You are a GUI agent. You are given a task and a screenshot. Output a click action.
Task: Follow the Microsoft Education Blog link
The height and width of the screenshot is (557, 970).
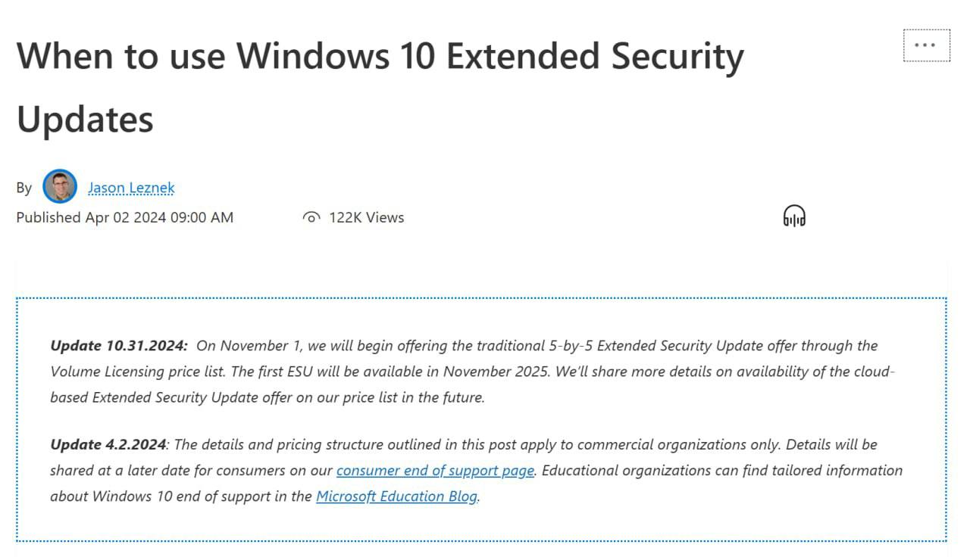click(396, 496)
